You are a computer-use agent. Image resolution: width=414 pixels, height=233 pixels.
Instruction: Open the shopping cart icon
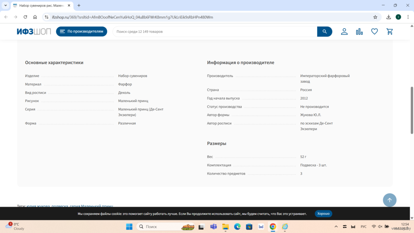[x=390, y=31]
